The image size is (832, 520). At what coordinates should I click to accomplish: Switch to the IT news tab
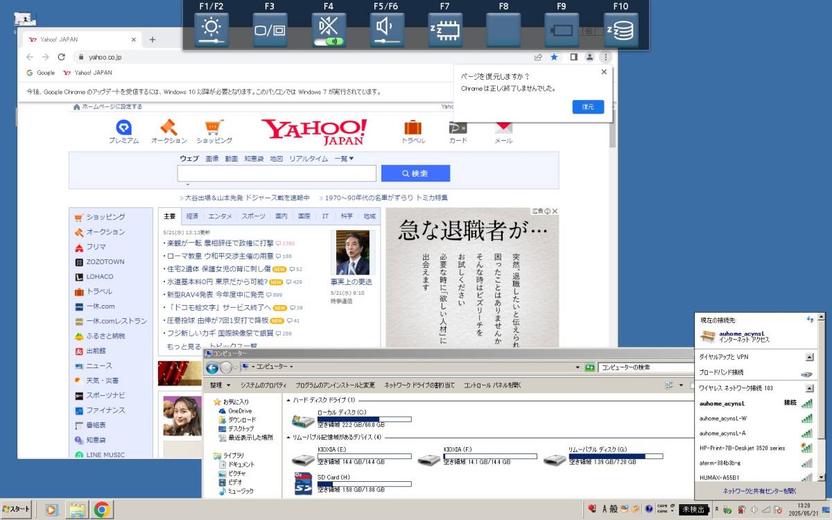click(x=325, y=216)
